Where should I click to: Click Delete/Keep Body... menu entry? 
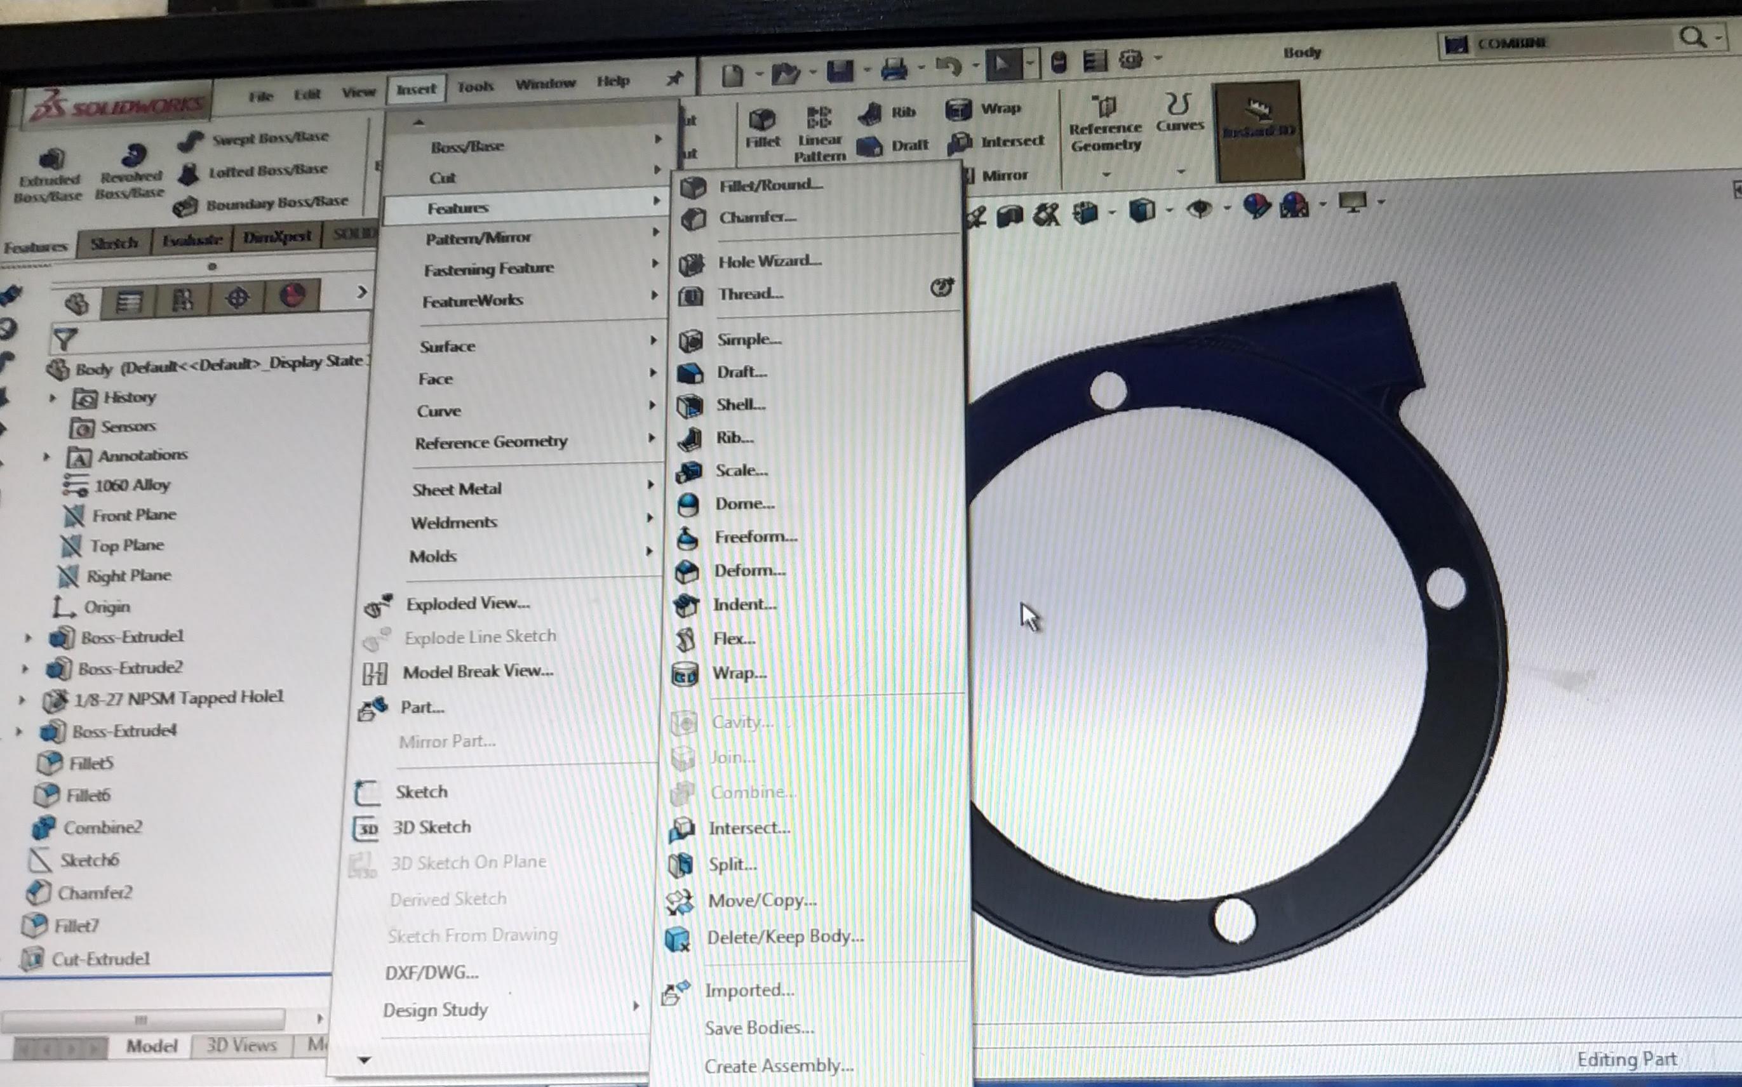[784, 936]
